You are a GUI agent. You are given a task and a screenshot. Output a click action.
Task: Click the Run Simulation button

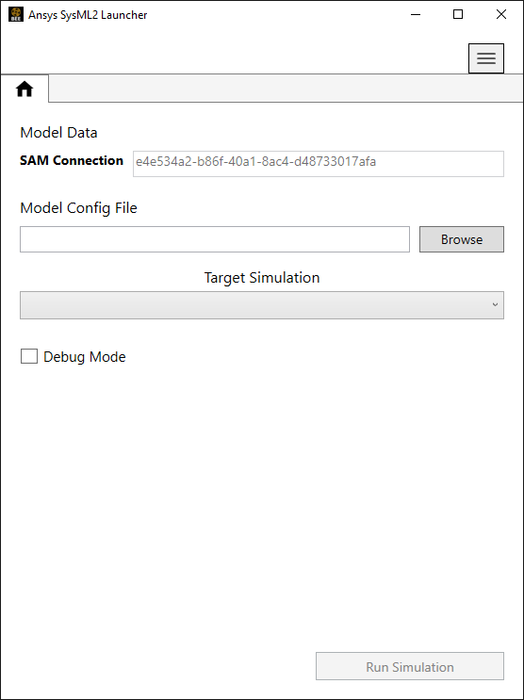click(410, 666)
